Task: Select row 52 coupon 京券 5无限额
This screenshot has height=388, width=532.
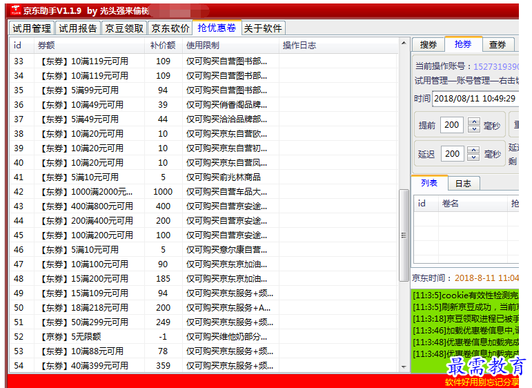Action: [204, 337]
